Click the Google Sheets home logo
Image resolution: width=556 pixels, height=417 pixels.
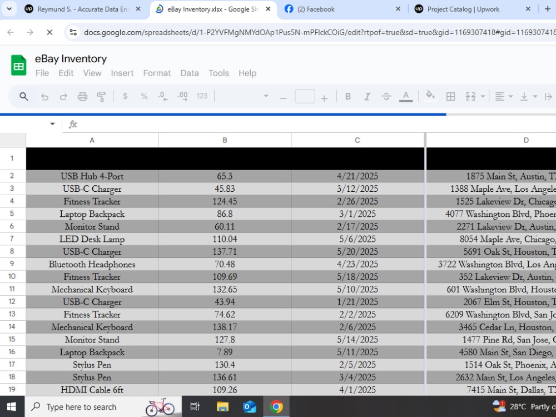[x=18, y=65]
